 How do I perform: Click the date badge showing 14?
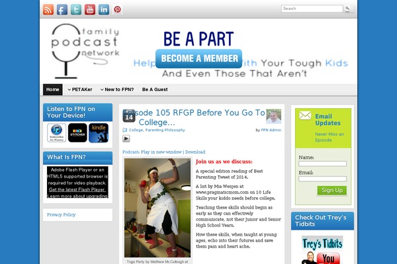129,116
